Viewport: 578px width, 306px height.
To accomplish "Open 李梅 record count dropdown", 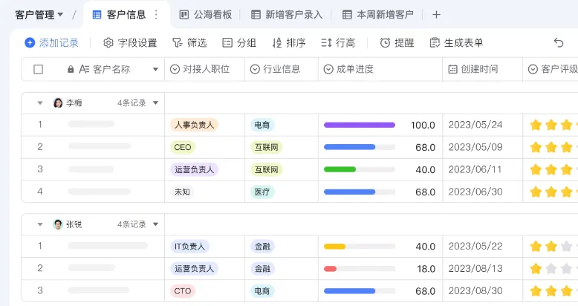I will point(155,102).
